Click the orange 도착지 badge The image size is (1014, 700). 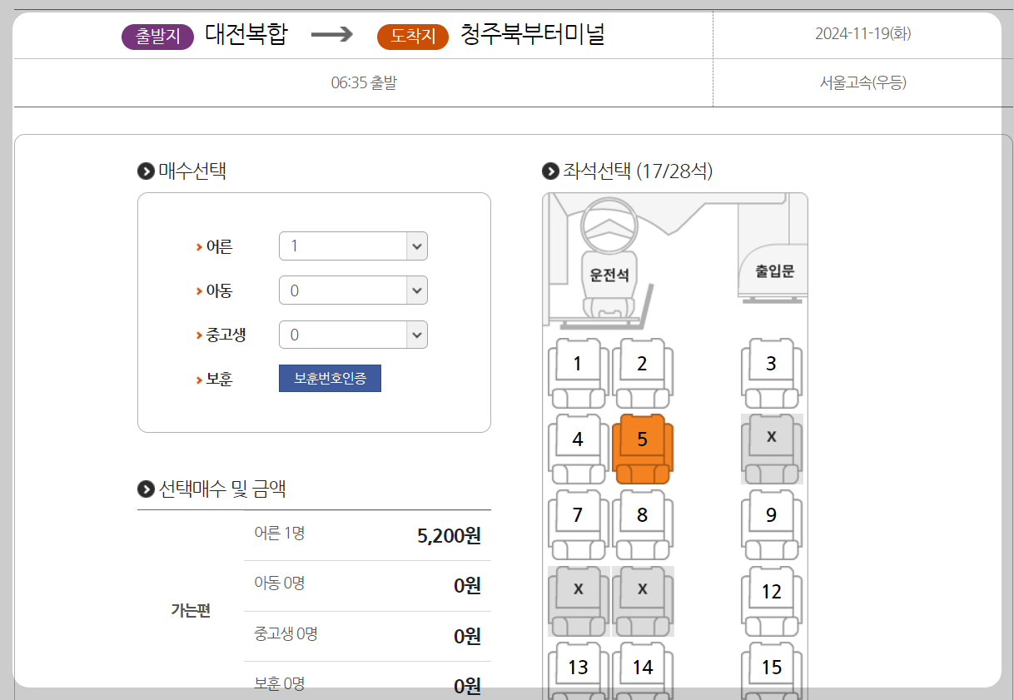tap(412, 37)
